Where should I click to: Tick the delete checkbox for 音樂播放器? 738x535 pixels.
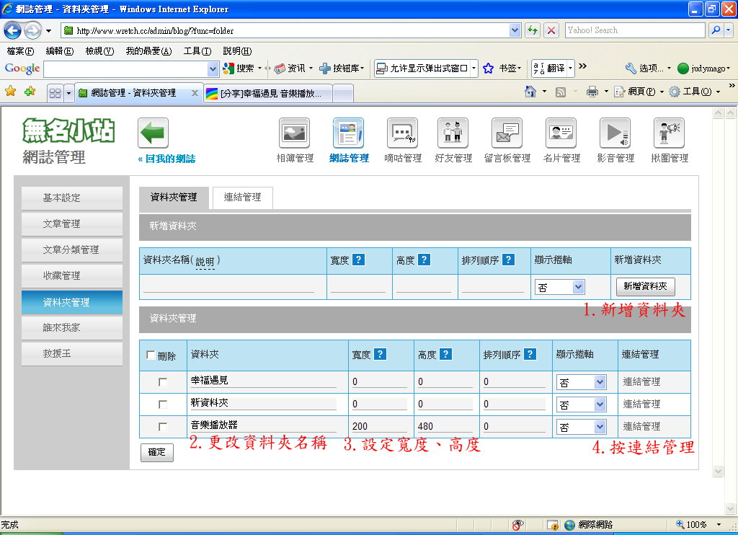163,427
